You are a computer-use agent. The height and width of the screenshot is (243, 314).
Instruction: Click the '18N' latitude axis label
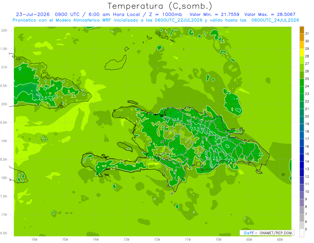pyautogui.click(x=4, y=178)
